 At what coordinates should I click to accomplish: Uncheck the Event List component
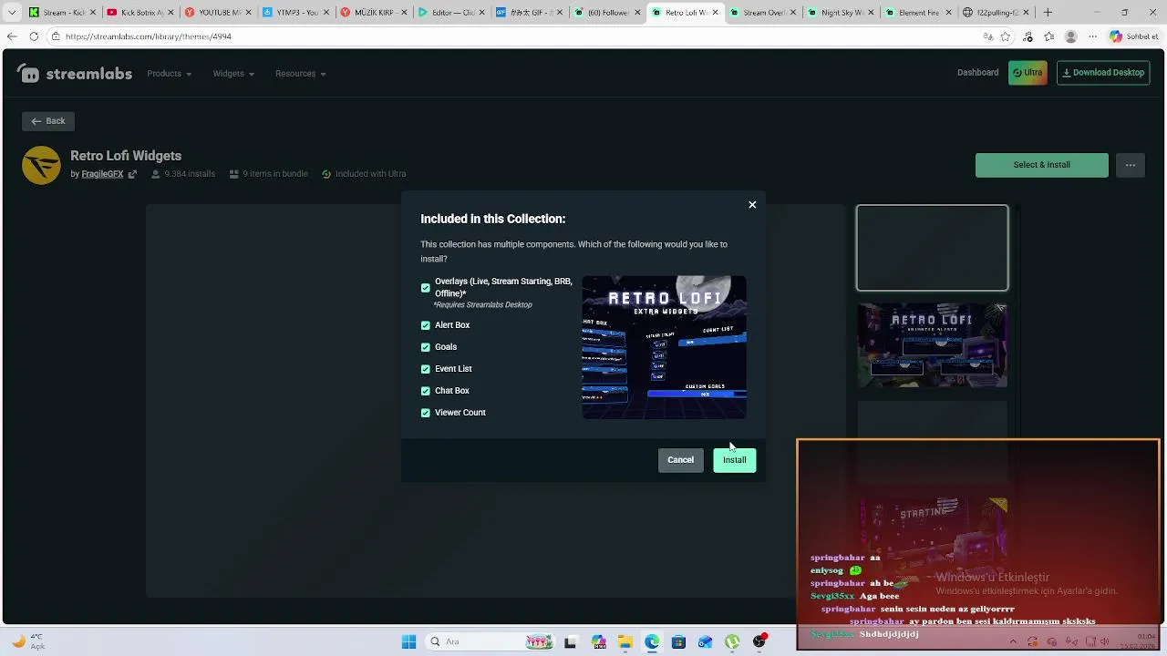click(426, 369)
